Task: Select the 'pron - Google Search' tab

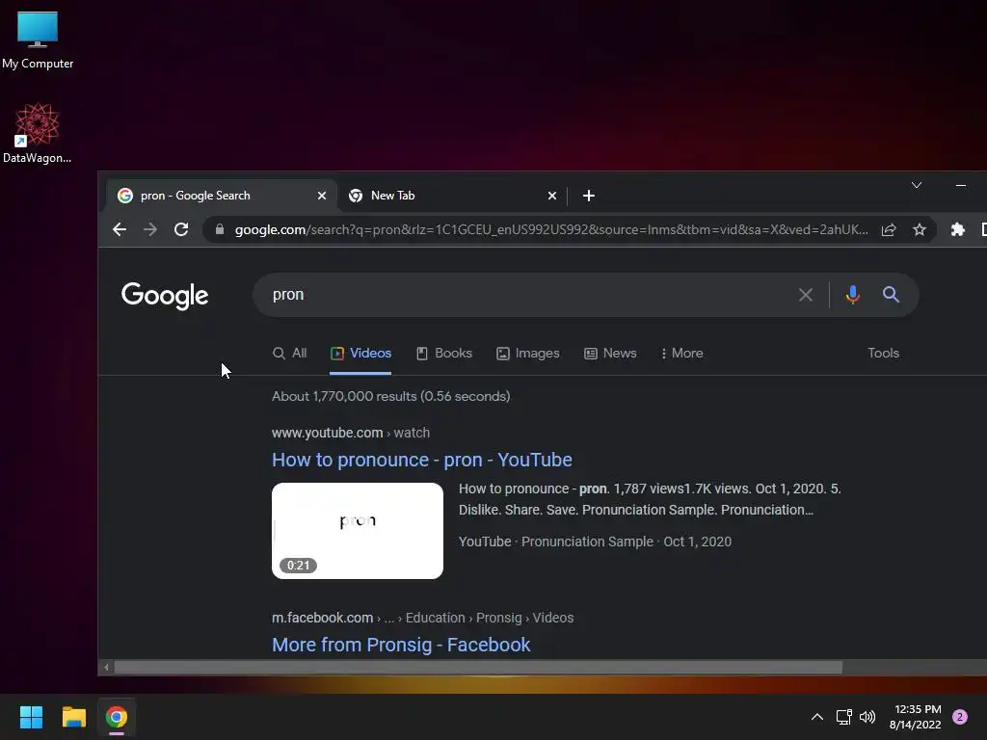Action: [x=221, y=196]
